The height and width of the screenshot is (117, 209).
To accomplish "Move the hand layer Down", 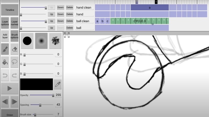I will pyautogui.click(x=60, y=14).
